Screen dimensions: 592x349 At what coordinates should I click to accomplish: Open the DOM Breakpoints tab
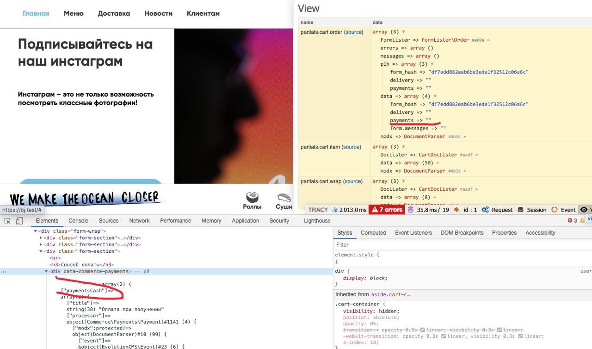pos(462,233)
